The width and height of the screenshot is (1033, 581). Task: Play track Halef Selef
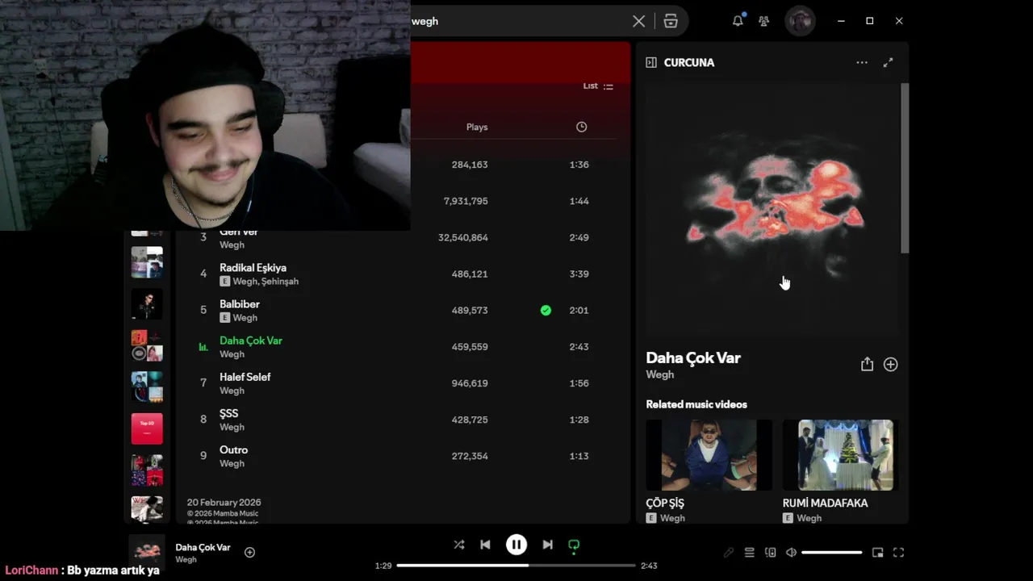[245, 377]
